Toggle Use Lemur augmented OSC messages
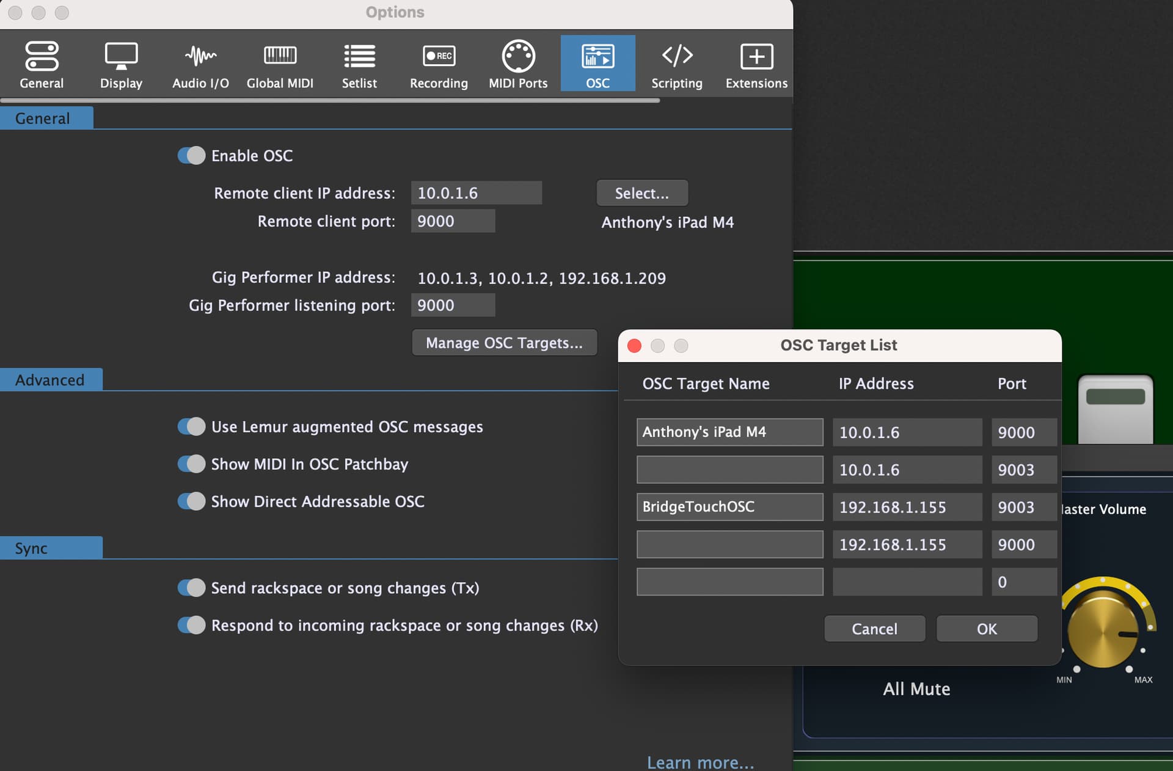 coord(191,426)
